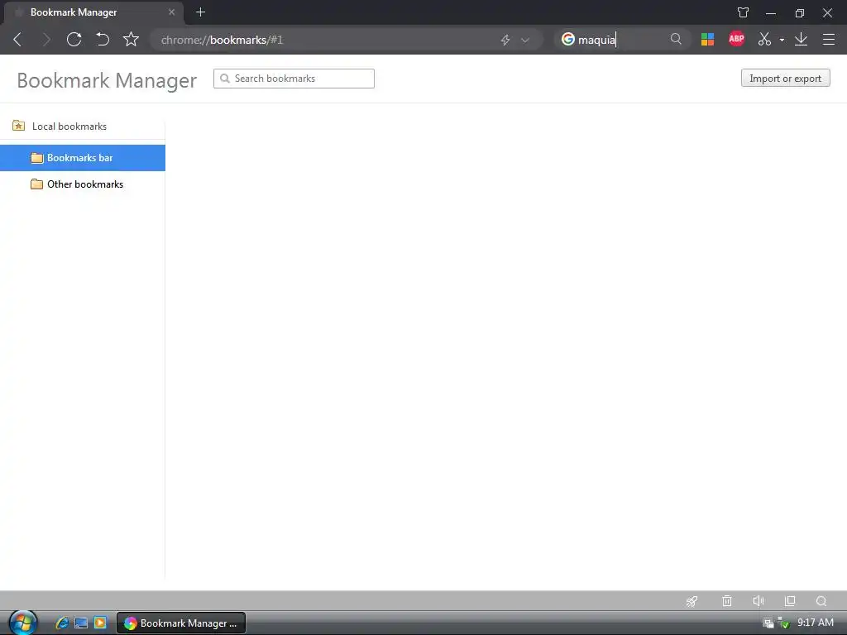Click the maquia search text field
This screenshot has width=847, height=635.
click(621, 40)
